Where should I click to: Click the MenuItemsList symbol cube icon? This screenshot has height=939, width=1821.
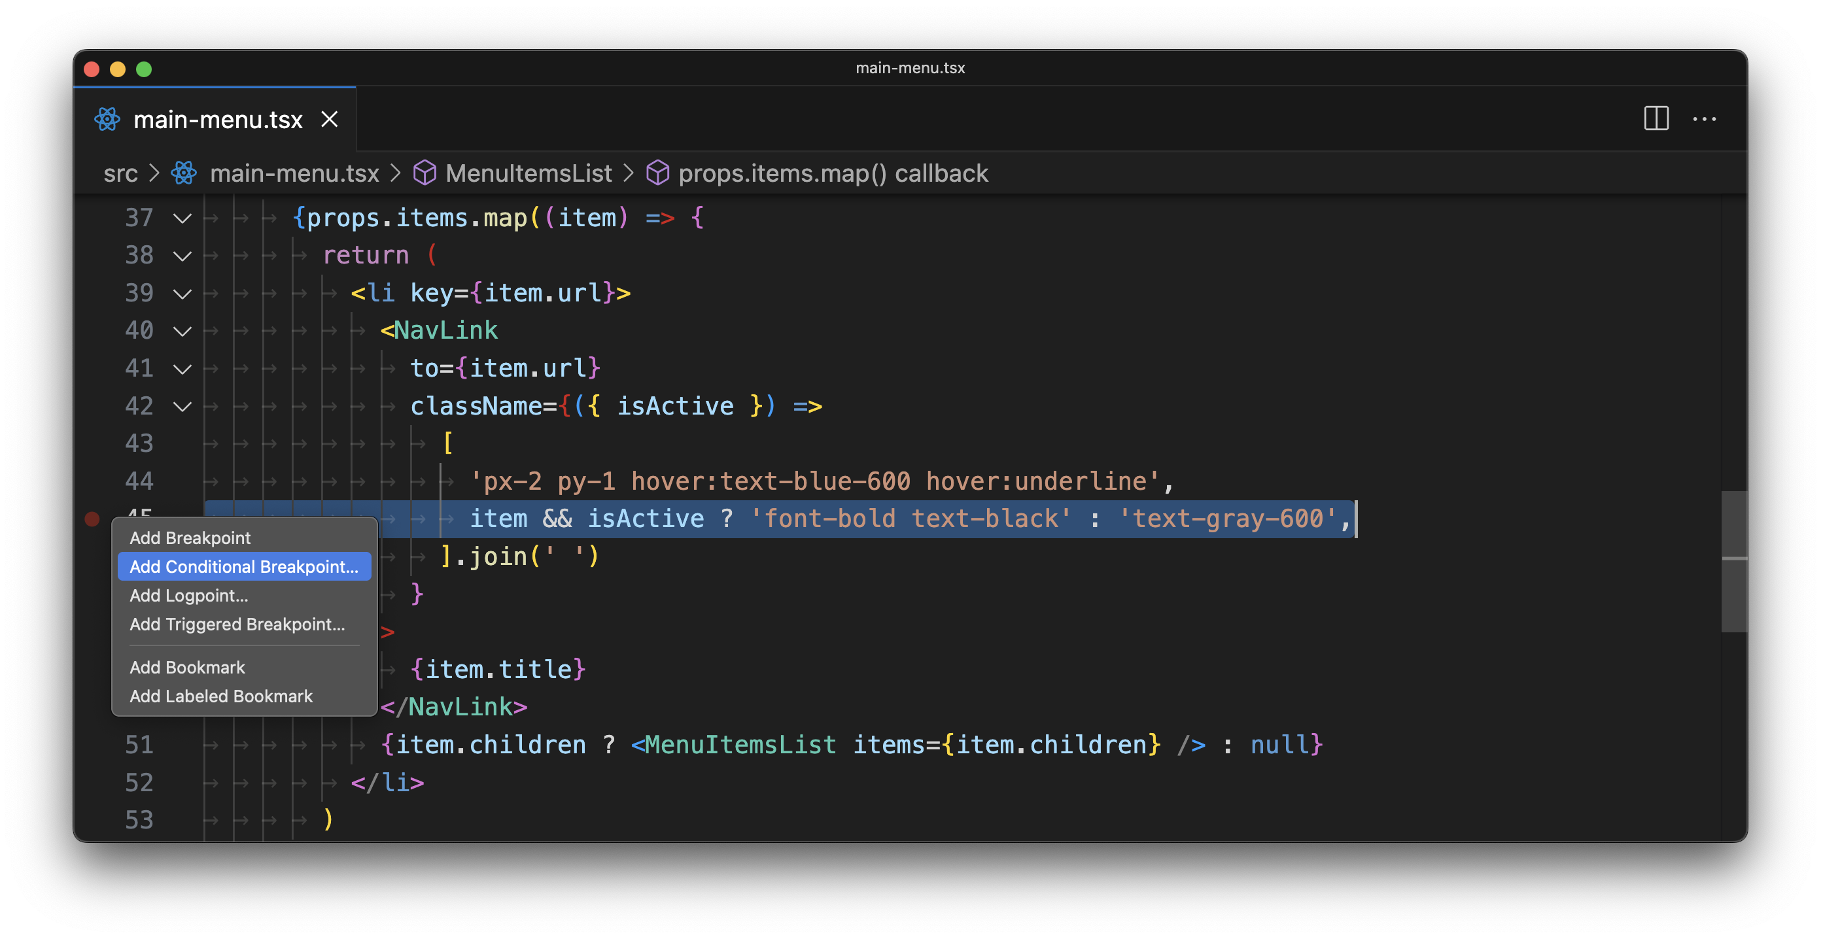click(424, 173)
